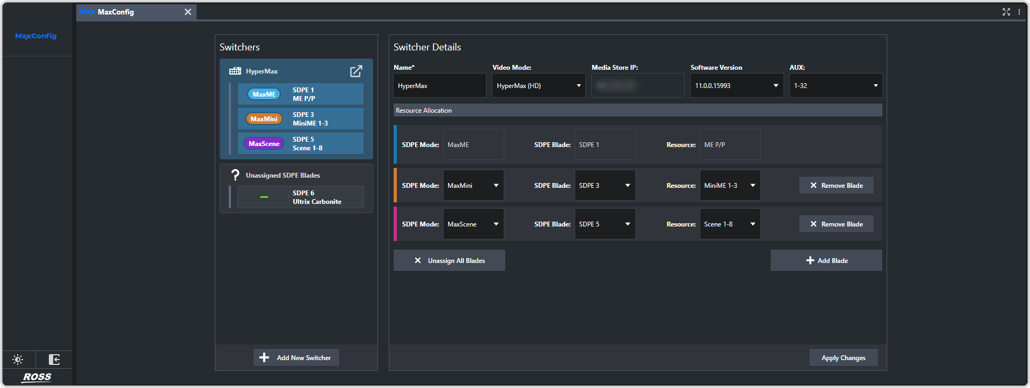This screenshot has height=388, width=1030.
Task: Remove the SDPE 3 MaxMini blade
Action: [x=836, y=186]
